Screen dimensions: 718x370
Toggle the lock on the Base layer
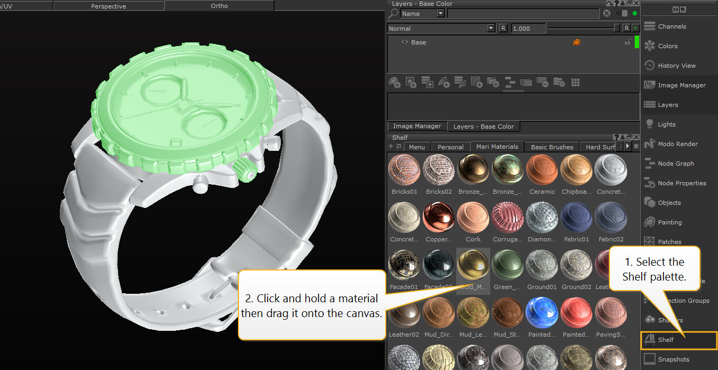coord(627,42)
